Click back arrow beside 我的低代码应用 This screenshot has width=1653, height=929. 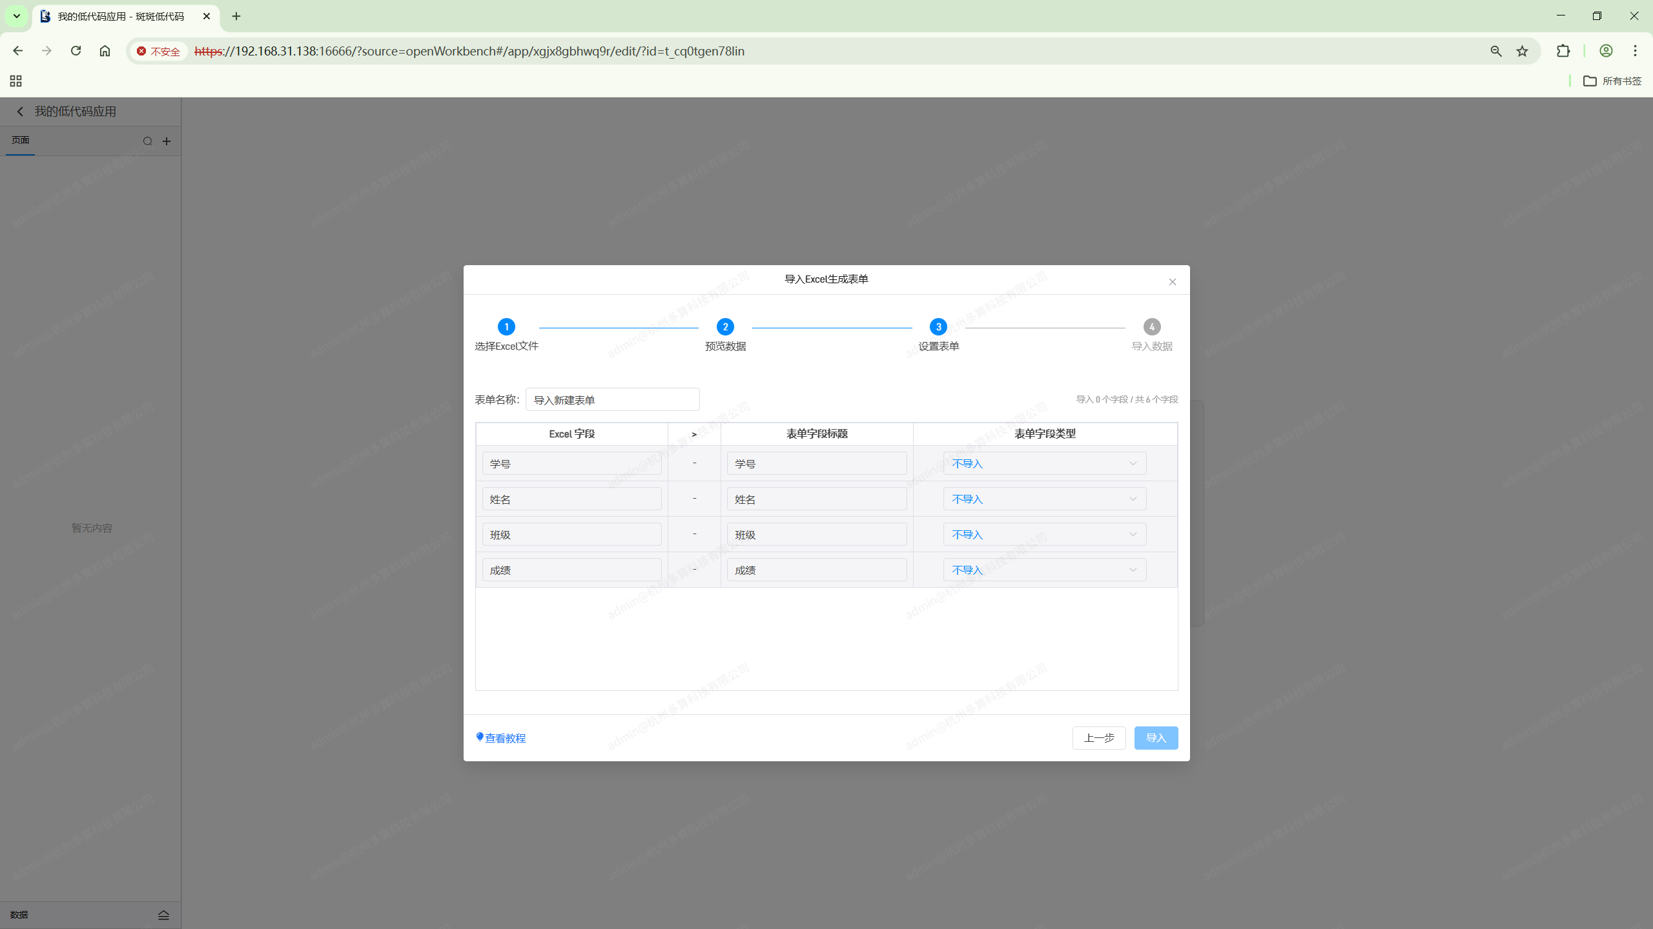[x=20, y=112]
